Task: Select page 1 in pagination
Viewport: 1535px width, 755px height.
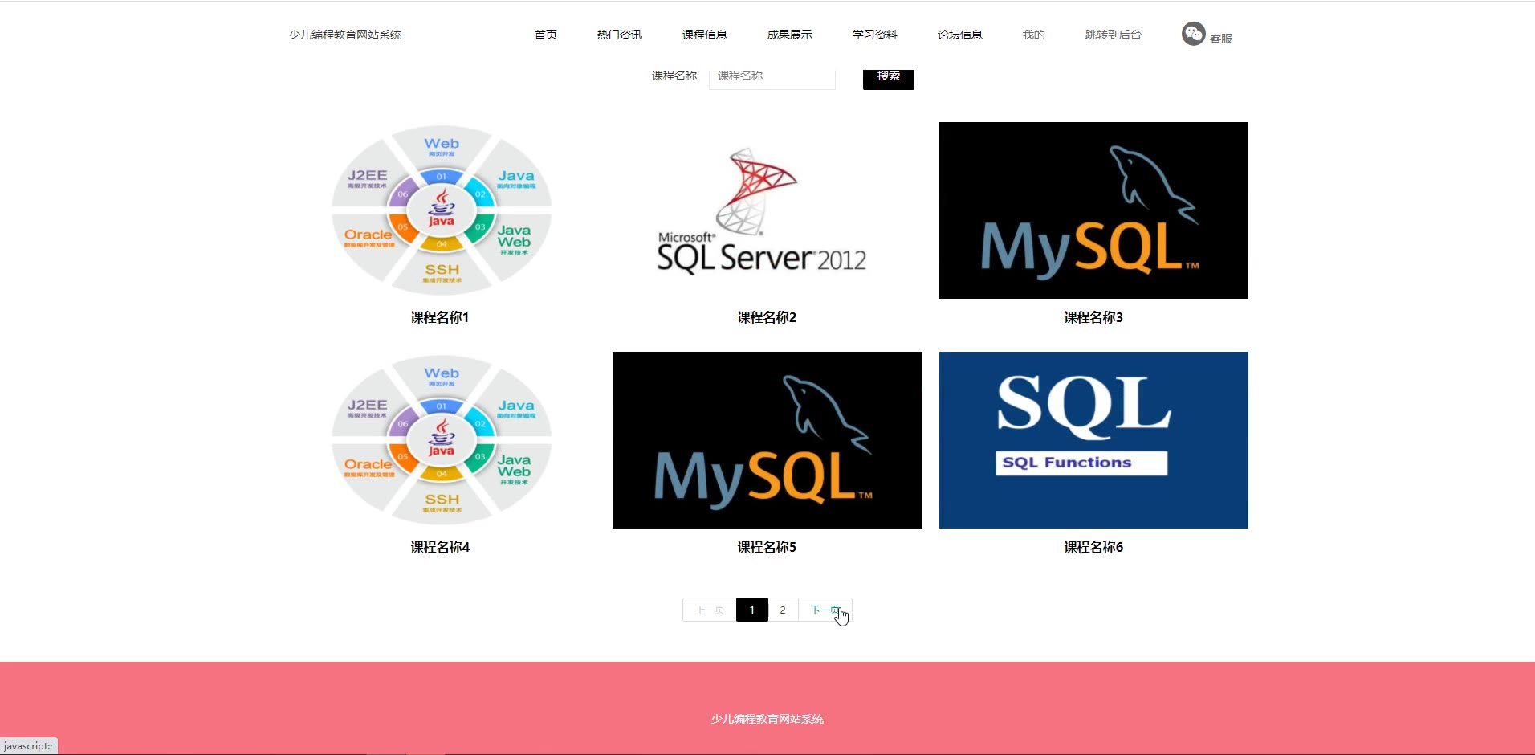Action: 752,610
